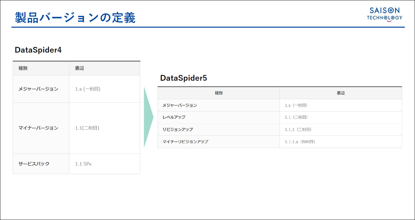Click 表記 header in DataSpider5 table
415x220 pixels.
pyautogui.click(x=341, y=93)
